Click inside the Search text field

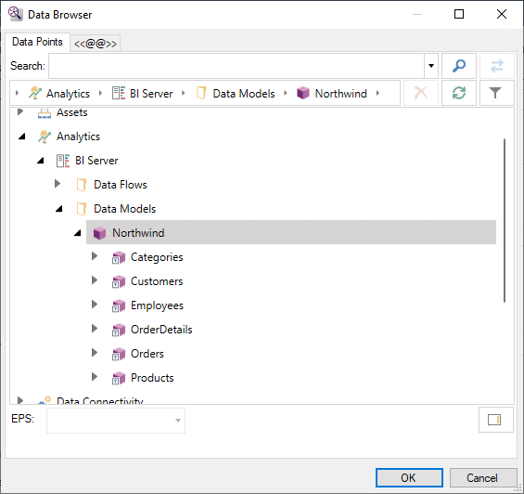click(x=236, y=66)
